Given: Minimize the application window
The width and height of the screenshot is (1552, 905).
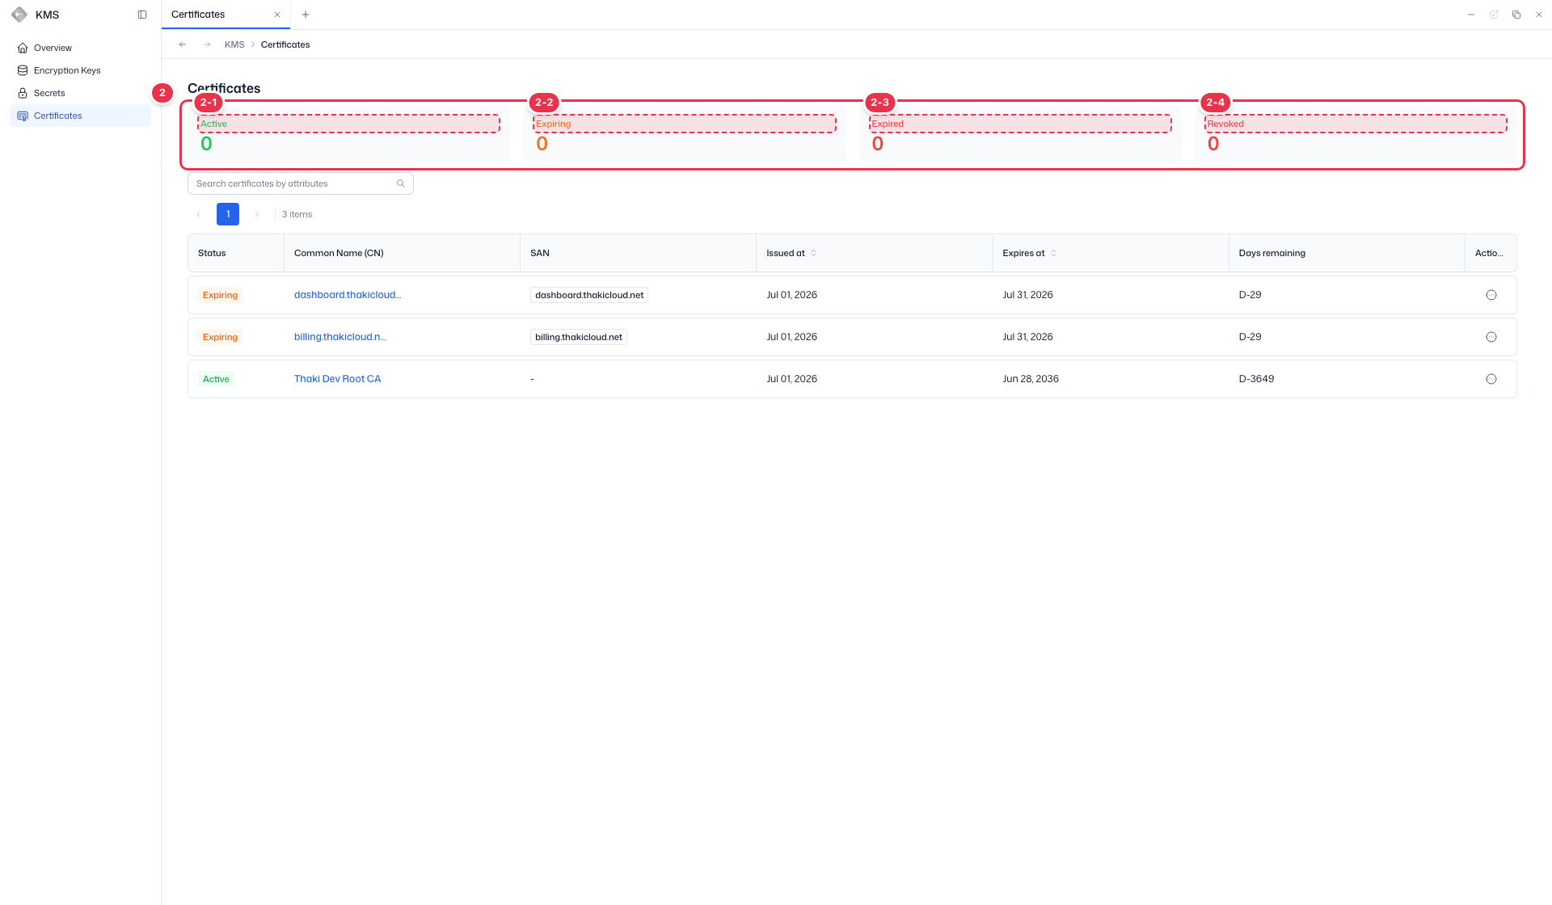Looking at the screenshot, I should tap(1471, 15).
